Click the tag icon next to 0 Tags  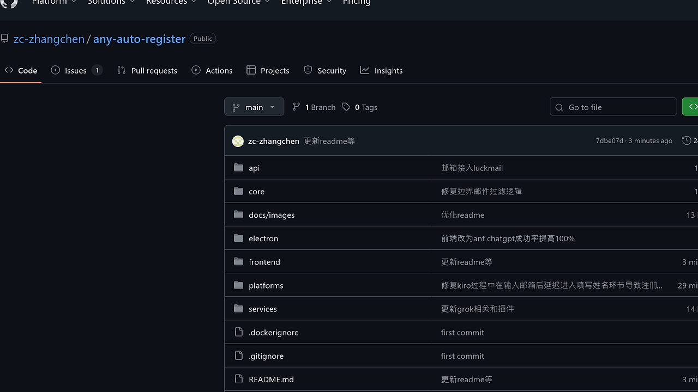[346, 107]
